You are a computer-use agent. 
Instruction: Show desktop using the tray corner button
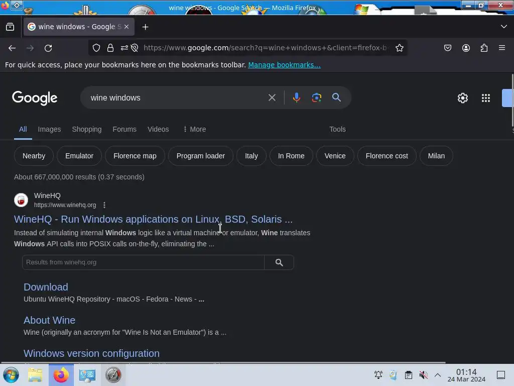[501, 375]
